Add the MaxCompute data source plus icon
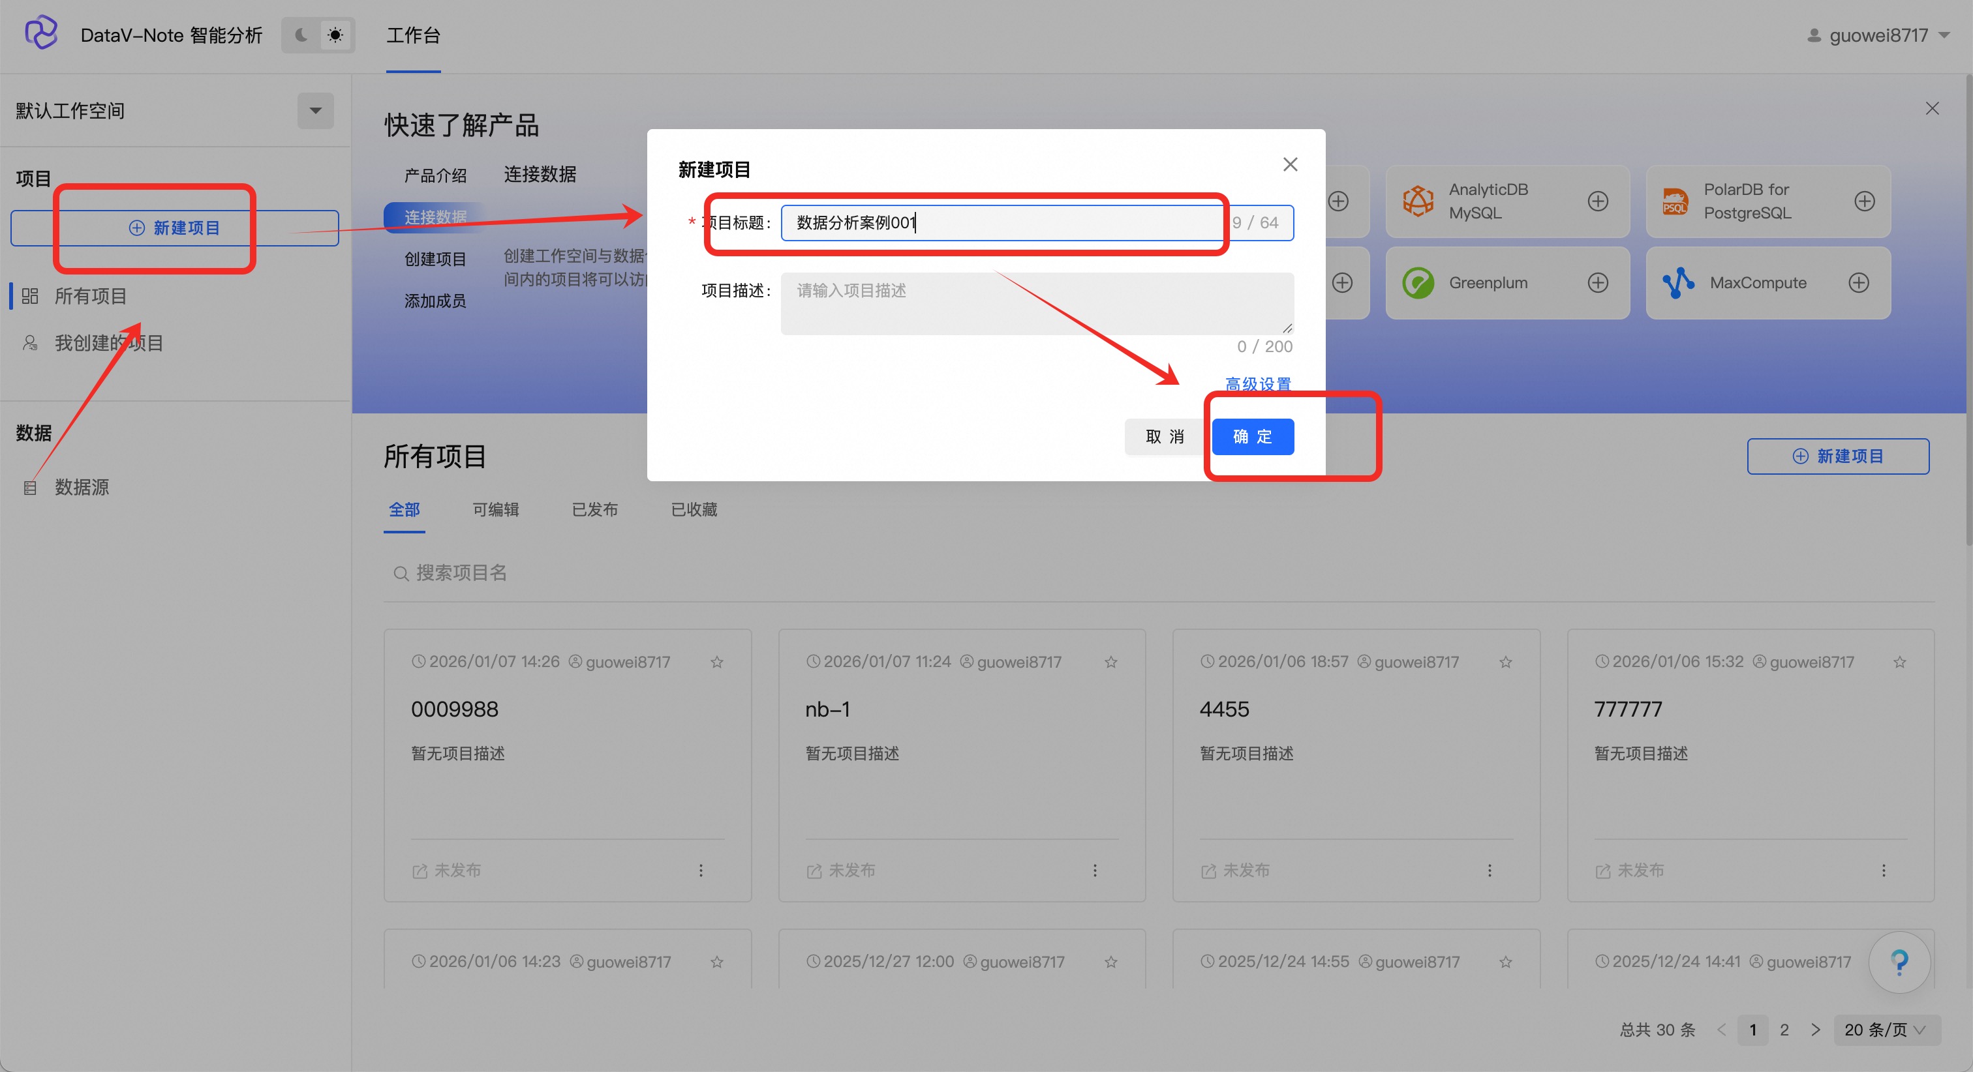The height and width of the screenshot is (1072, 1973). [x=1859, y=282]
